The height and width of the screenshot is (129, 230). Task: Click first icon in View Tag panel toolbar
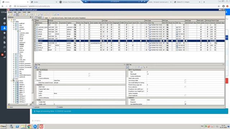(36, 67)
